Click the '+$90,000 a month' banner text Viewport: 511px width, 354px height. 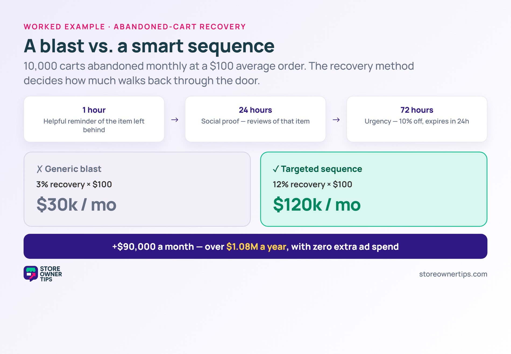coord(256,247)
